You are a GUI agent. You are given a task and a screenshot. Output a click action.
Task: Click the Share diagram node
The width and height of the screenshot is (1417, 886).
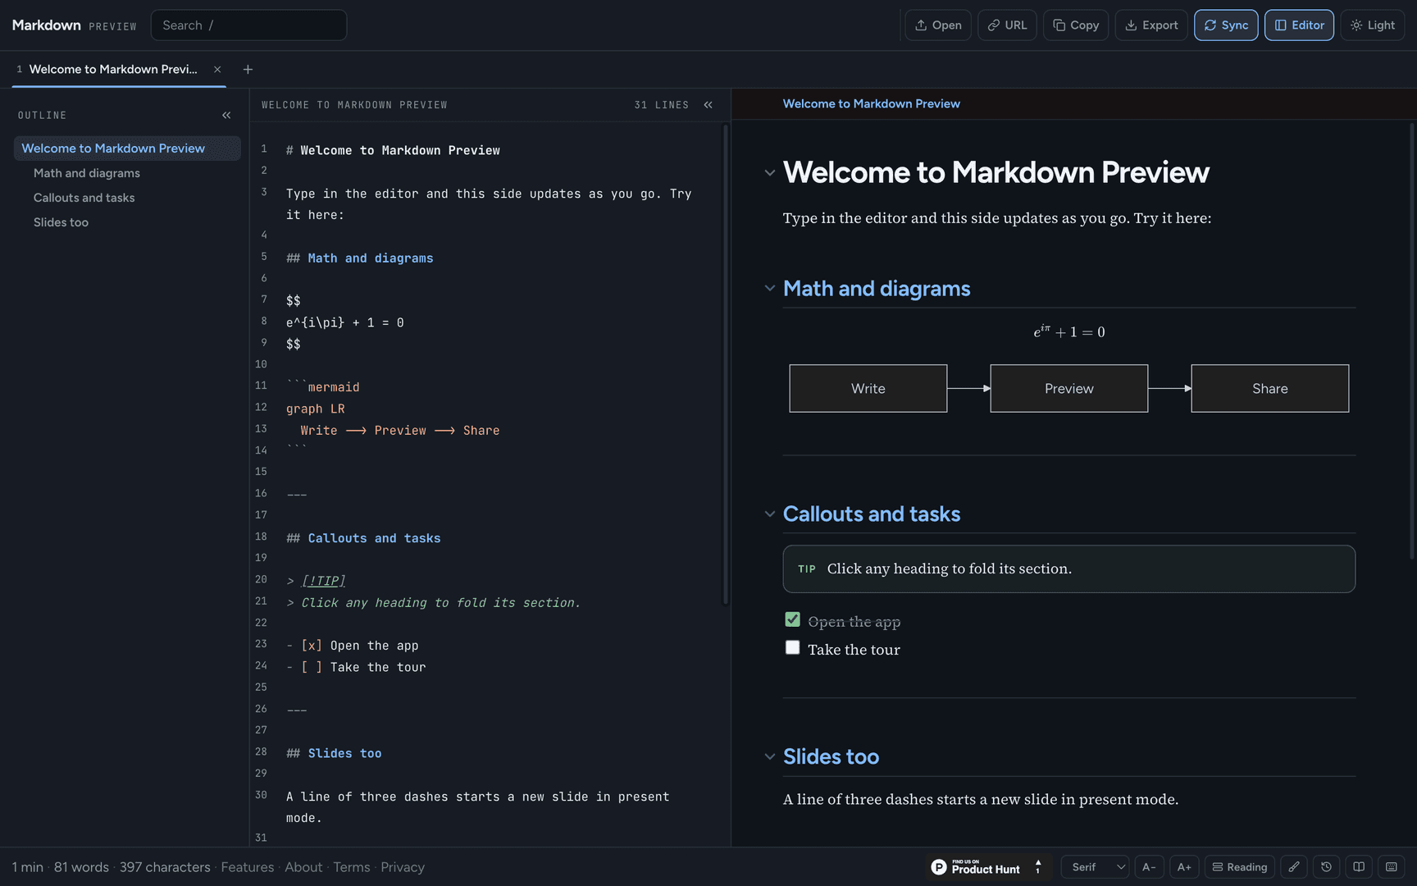[x=1269, y=388]
